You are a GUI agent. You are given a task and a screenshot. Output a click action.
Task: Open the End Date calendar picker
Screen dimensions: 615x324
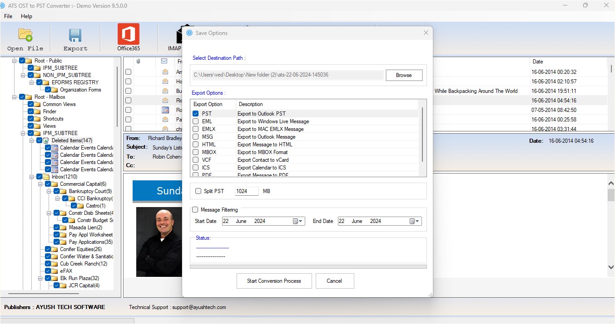tap(415, 221)
